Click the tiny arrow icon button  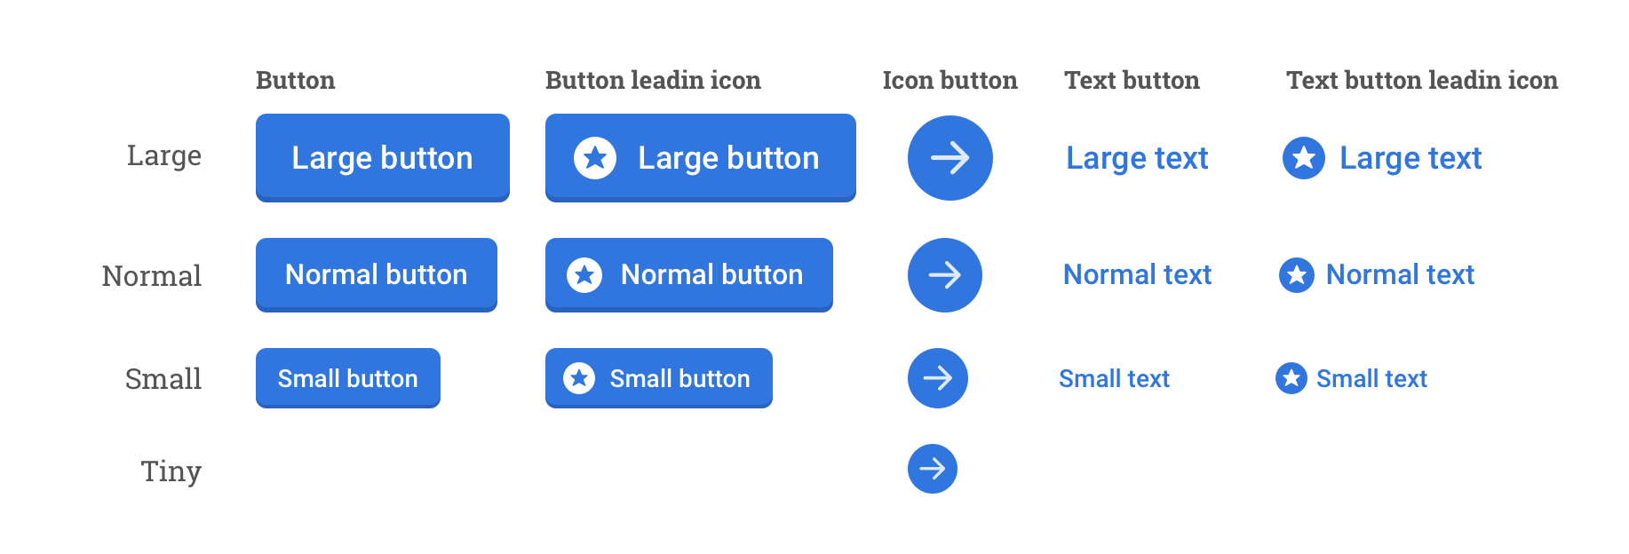pos(932,469)
